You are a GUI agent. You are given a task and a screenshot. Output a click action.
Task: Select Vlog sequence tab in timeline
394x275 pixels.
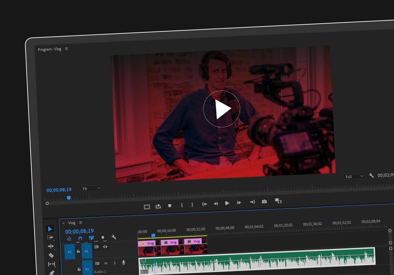pyautogui.click(x=72, y=223)
